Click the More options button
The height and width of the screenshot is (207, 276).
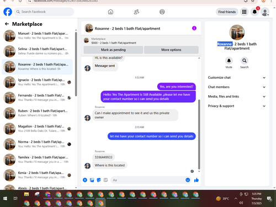coord(171,50)
